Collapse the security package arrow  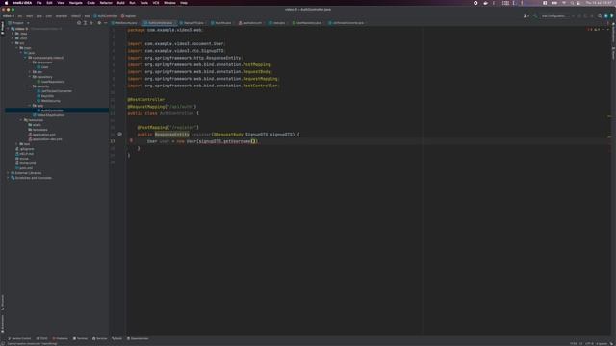click(x=30, y=86)
